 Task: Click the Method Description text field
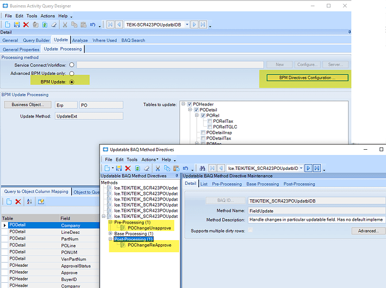pyautogui.click(x=315, y=220)
